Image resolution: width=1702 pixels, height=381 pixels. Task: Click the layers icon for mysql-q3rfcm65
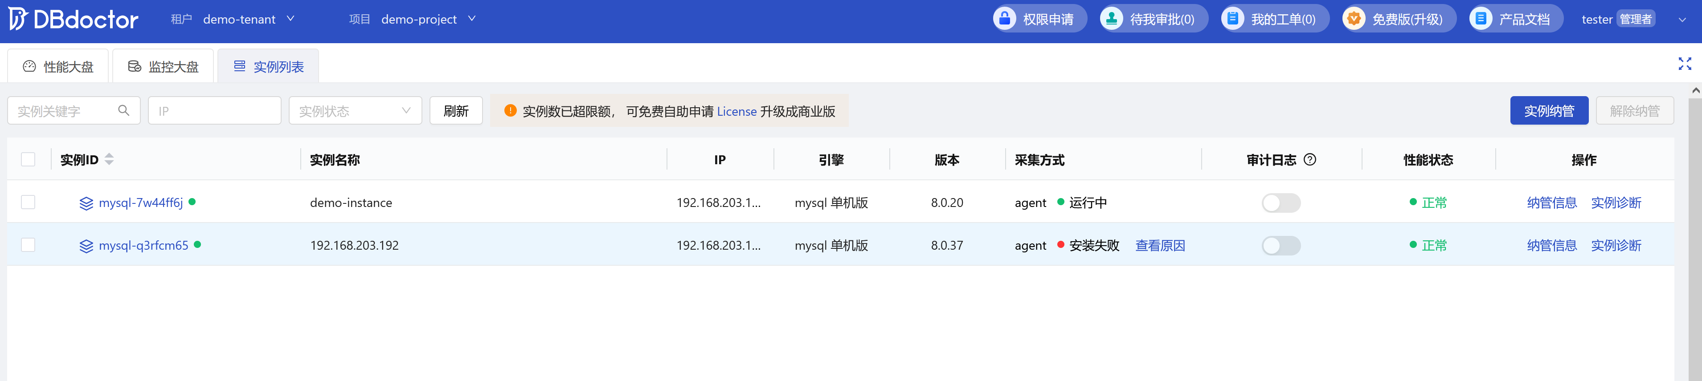86,246
